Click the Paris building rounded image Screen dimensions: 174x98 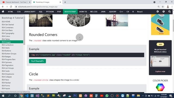pos(41,20)
